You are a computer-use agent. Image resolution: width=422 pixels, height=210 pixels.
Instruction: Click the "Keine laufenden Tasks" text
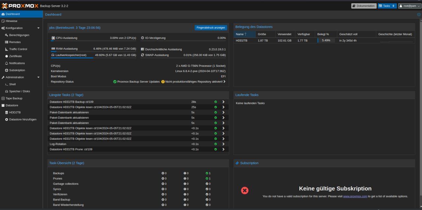coord(250,103)
